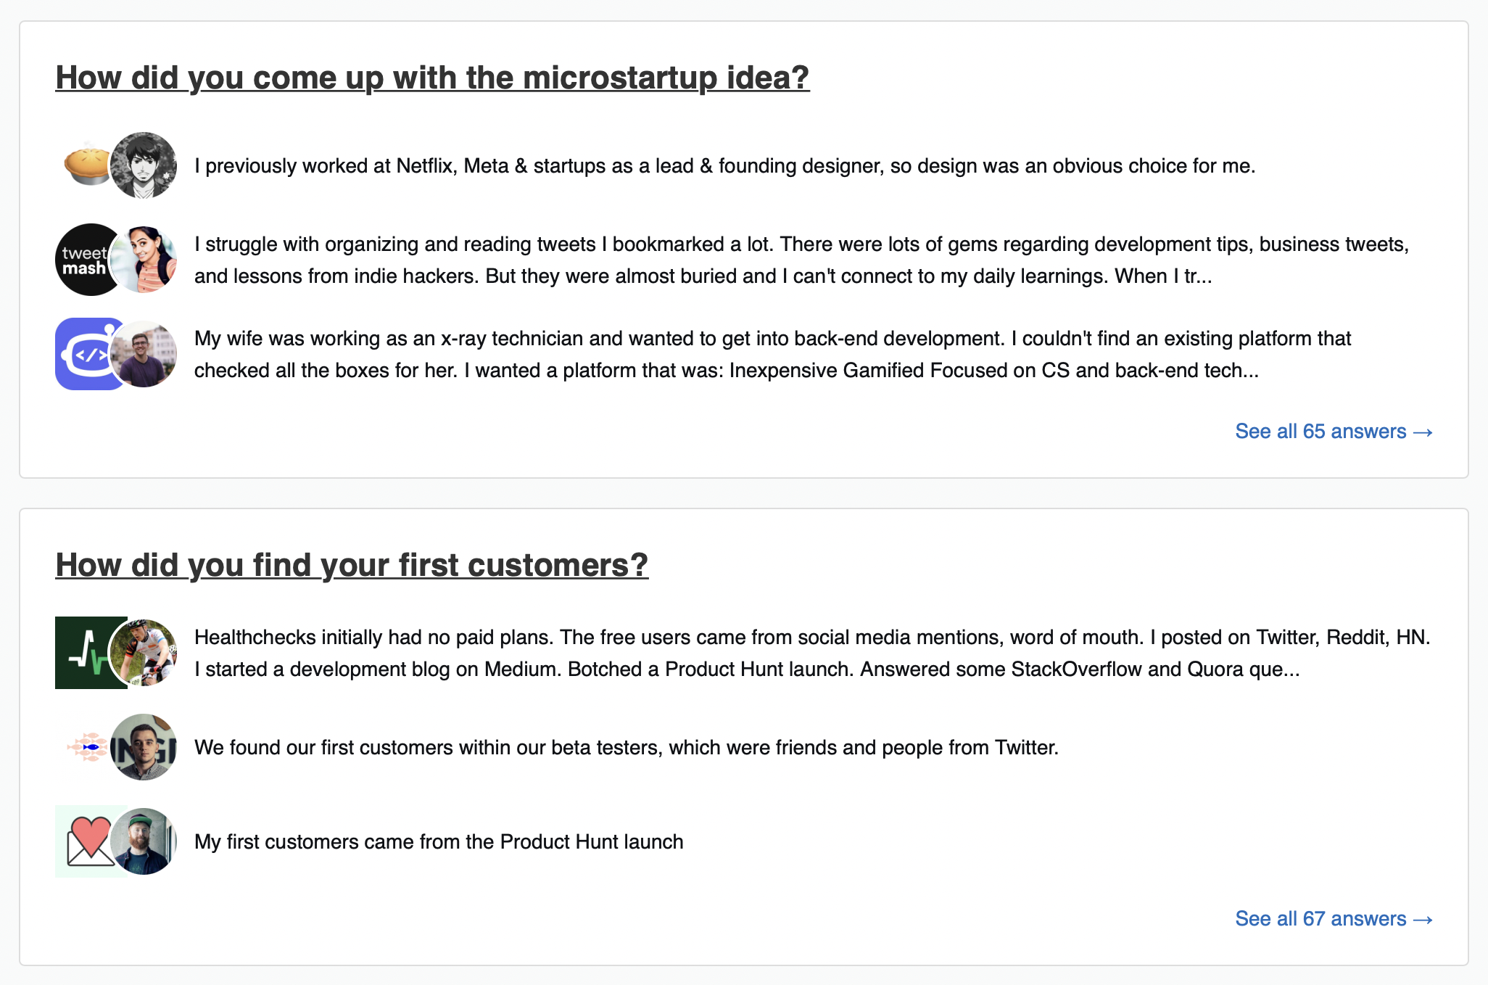
Task: Open the answer about bookmarked tweets
Action: pyautogui.click(x=801, y=260)
